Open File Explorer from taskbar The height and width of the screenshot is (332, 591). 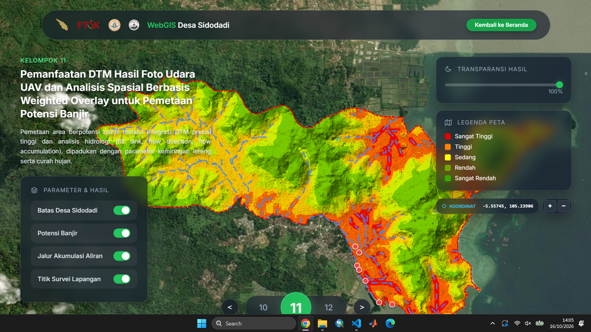[x=322, y=323]
